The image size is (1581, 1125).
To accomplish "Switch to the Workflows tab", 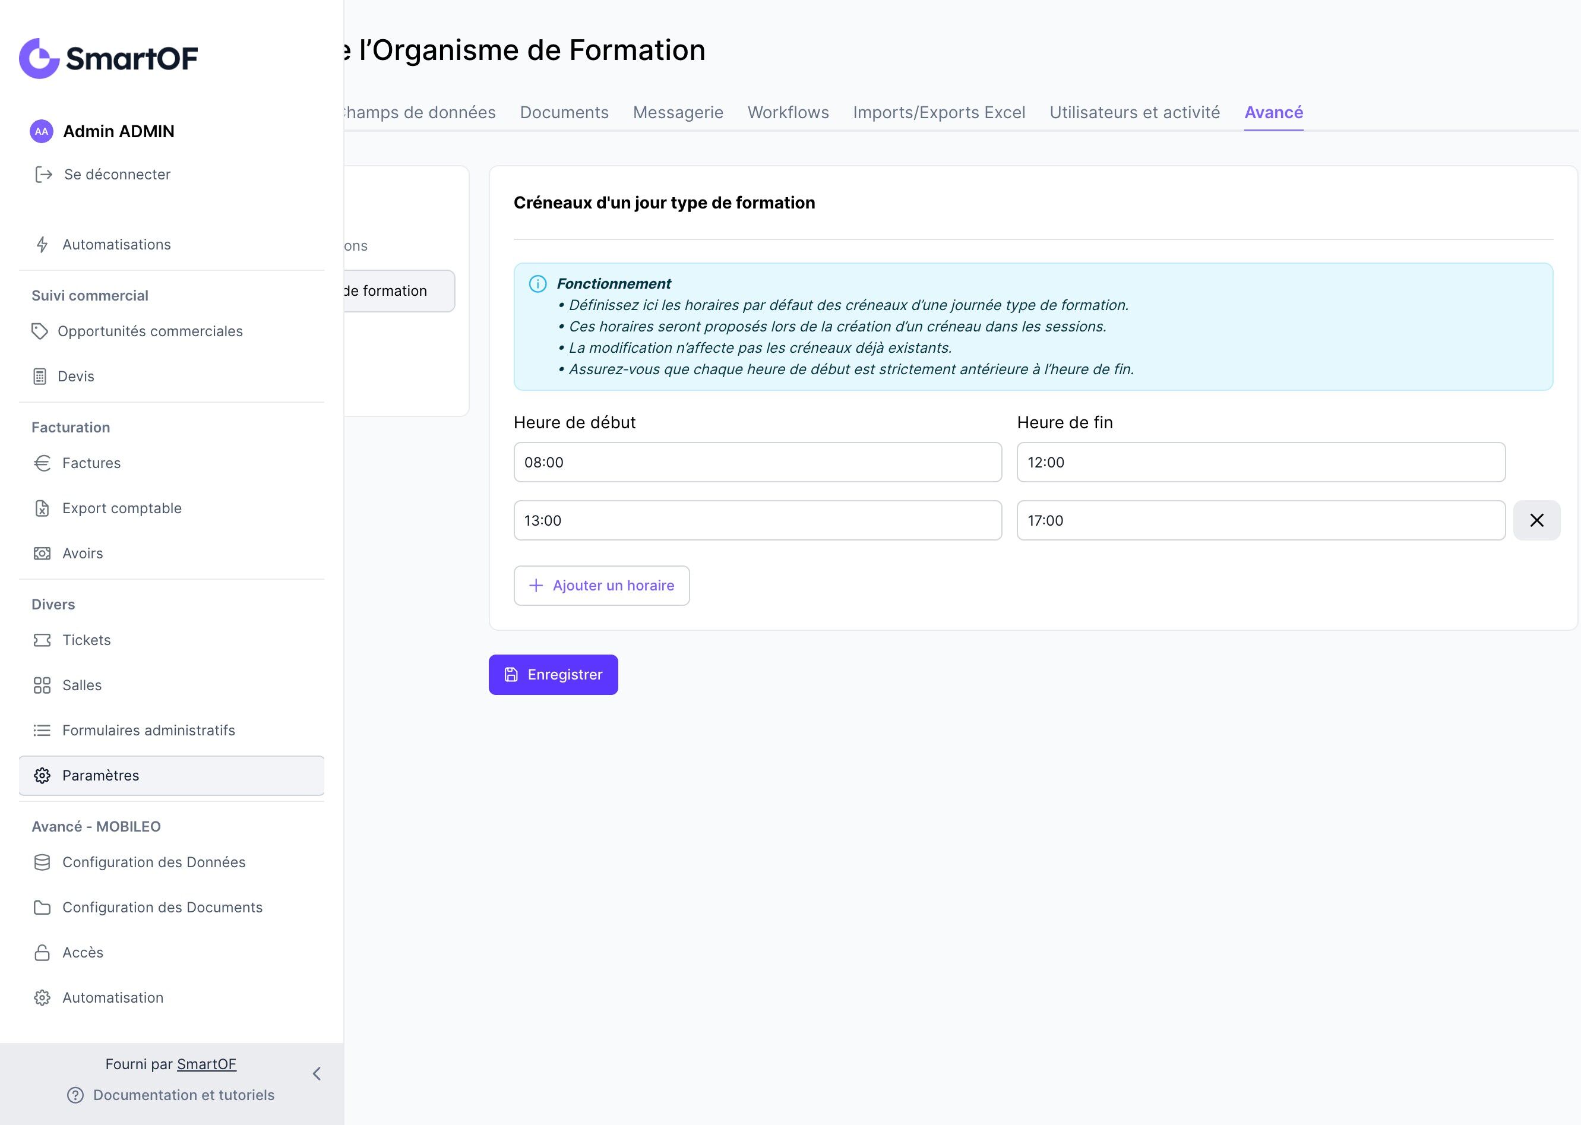I will click(x=788, y=112).
